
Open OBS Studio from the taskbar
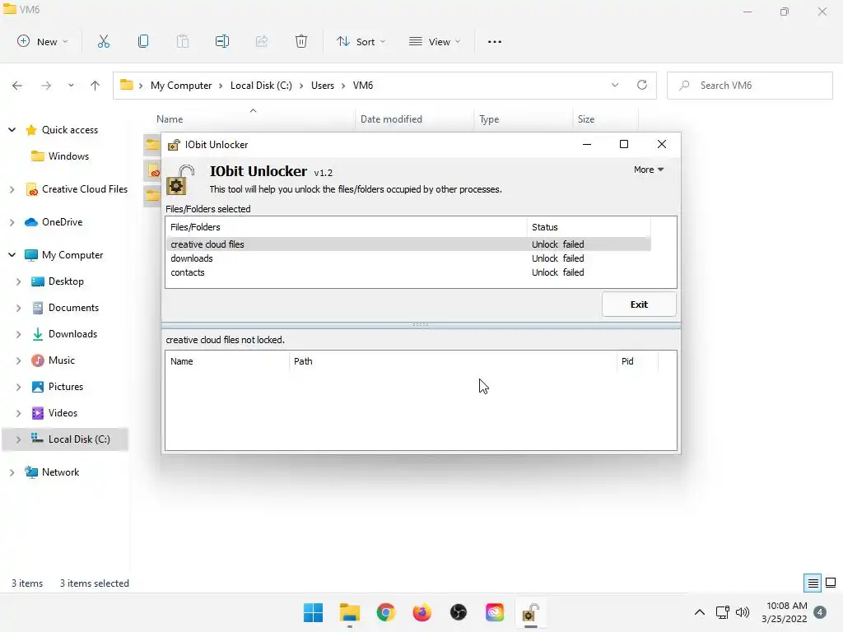click(458, 612)
